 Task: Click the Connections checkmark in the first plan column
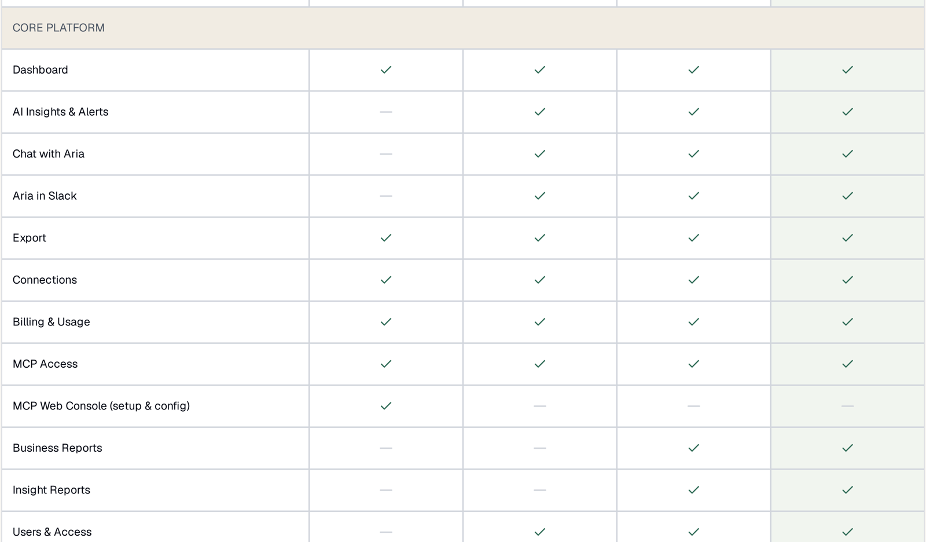(386, 280)
